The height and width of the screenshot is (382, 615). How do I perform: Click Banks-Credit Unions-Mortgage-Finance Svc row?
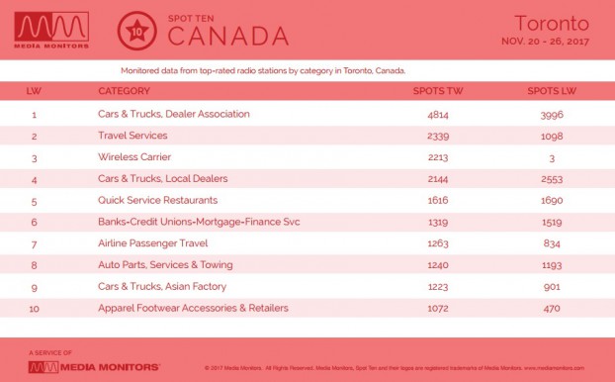(307, 223)
